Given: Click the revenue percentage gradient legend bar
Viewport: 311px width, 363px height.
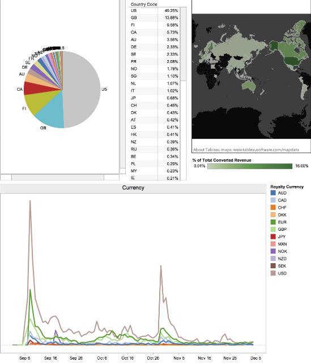Looking at the screenshot, I should (x=250, y=166).
